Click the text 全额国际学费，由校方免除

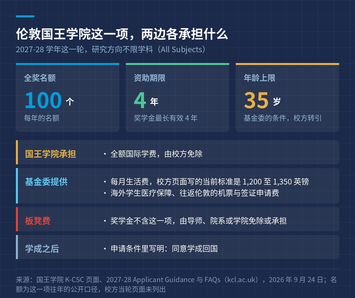click(x=156, y=154)
